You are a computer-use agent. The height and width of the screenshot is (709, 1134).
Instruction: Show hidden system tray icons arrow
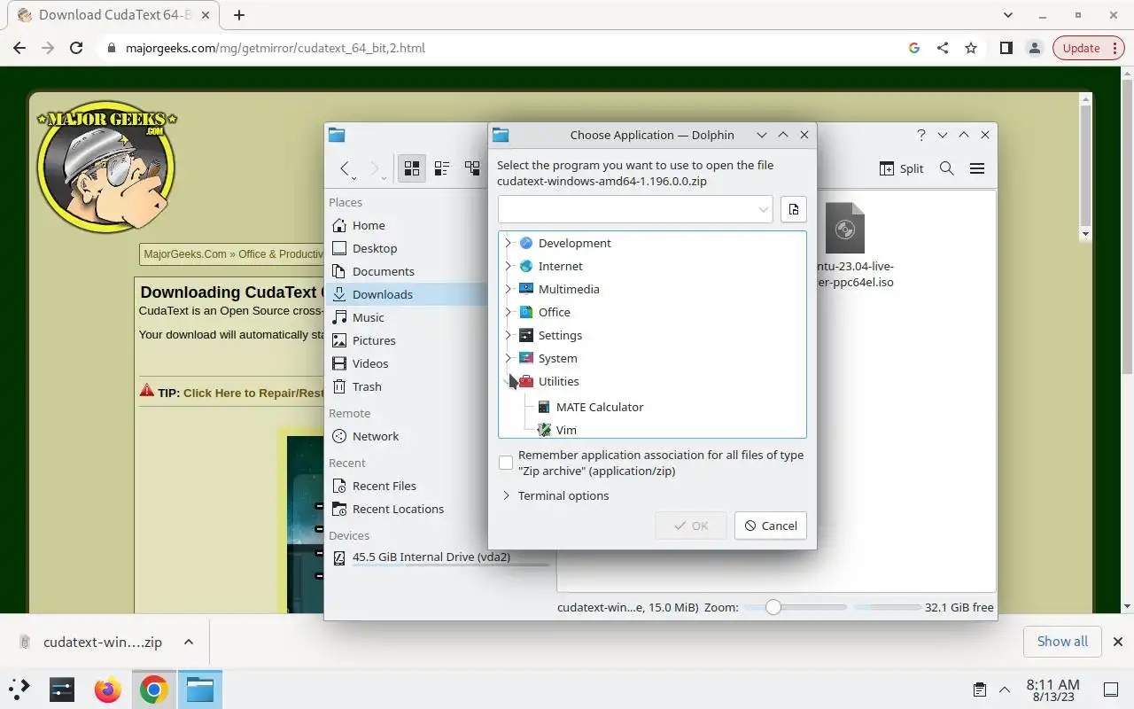pos(1005,690)
